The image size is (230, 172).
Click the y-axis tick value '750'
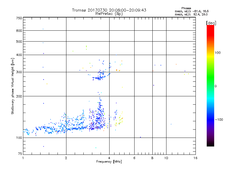(19, 18)
